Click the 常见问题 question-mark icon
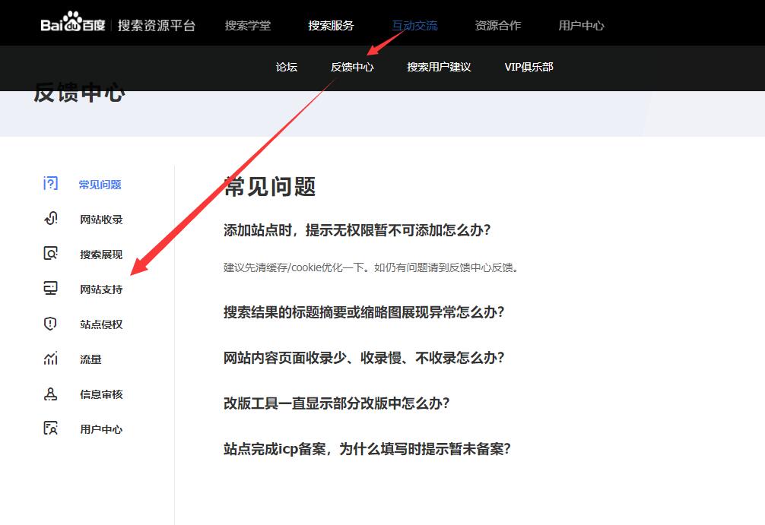This screenshot has width=765, height=525. [x=51, y=184]
